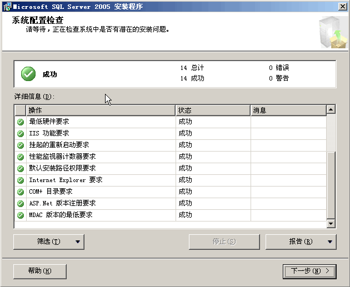Click the check icon for 默认安装路径权限要求
Screen dimensions: 350x287
(21, 168)
